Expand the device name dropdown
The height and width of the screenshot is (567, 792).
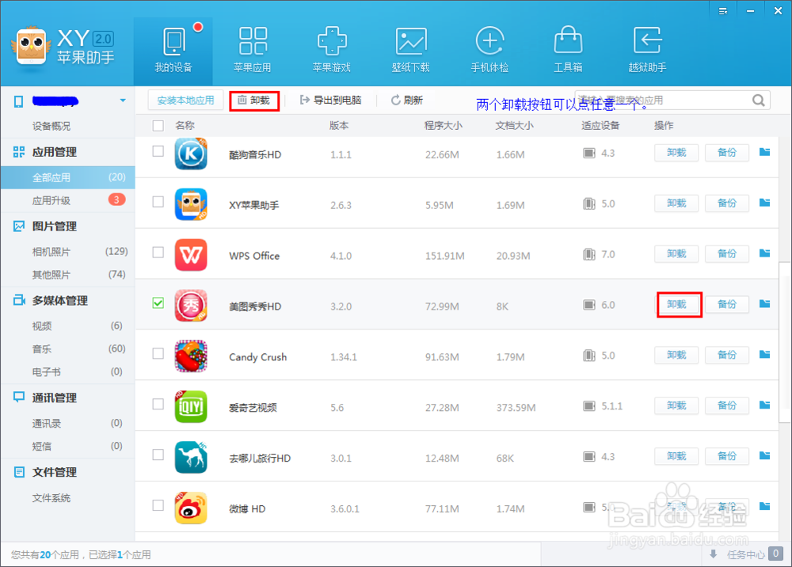point(123,101)
